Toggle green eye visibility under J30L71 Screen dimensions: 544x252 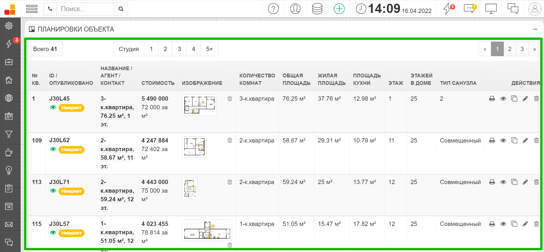(53, 191)
